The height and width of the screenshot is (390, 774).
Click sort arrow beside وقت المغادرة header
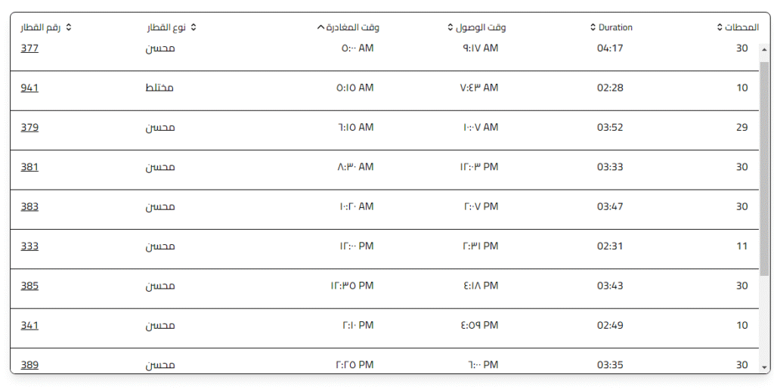[320, 27]
